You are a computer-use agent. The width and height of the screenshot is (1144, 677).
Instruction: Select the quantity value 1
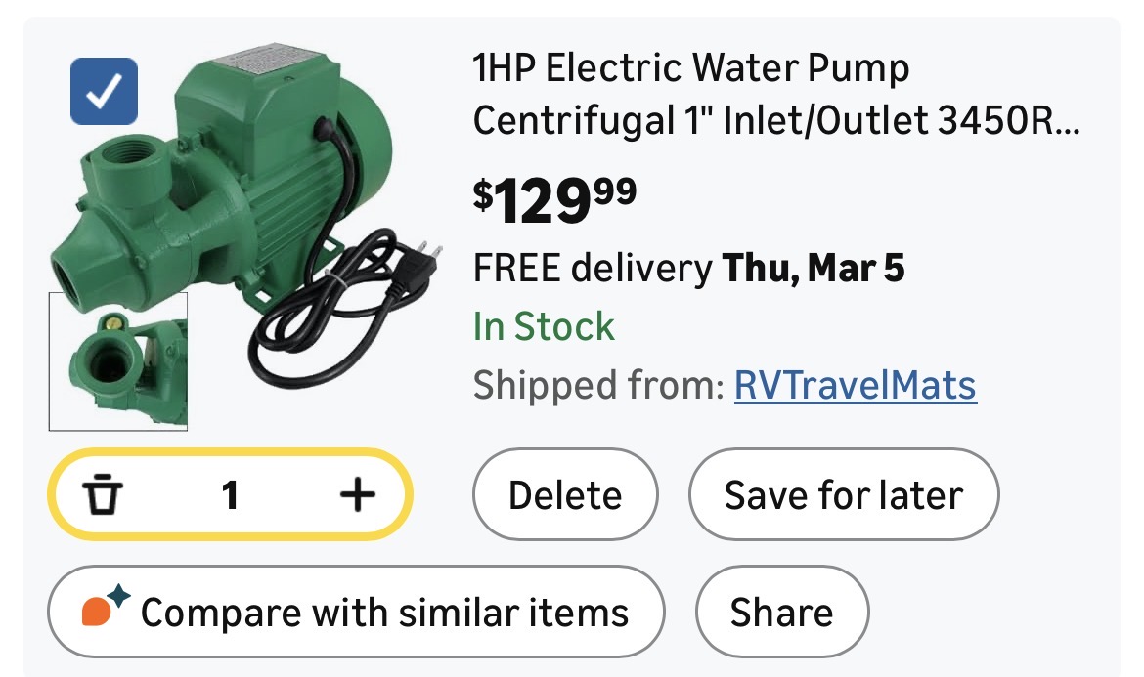230,496
